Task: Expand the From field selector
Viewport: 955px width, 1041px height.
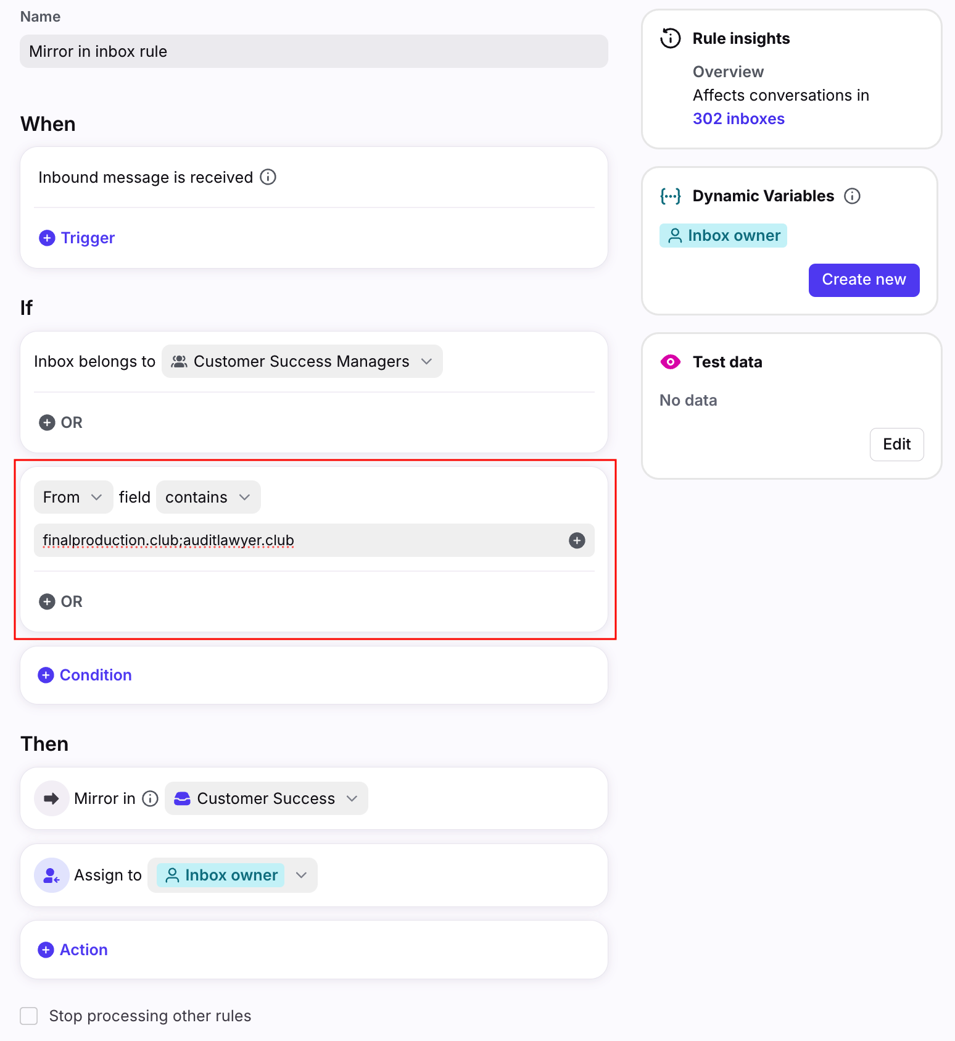Action: tap(73, 497)
